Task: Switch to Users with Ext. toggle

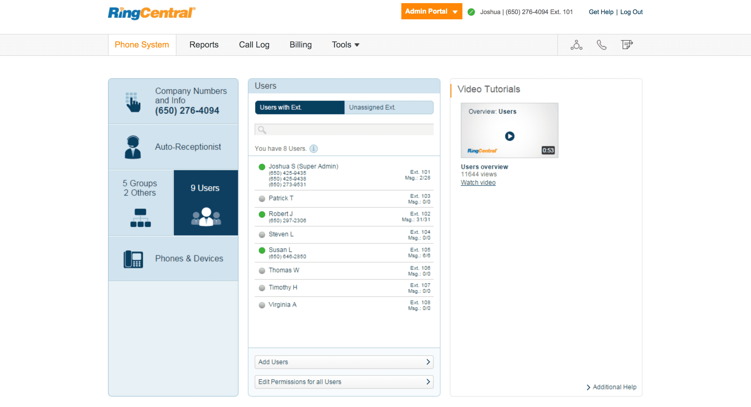Action: coord(299,107)
